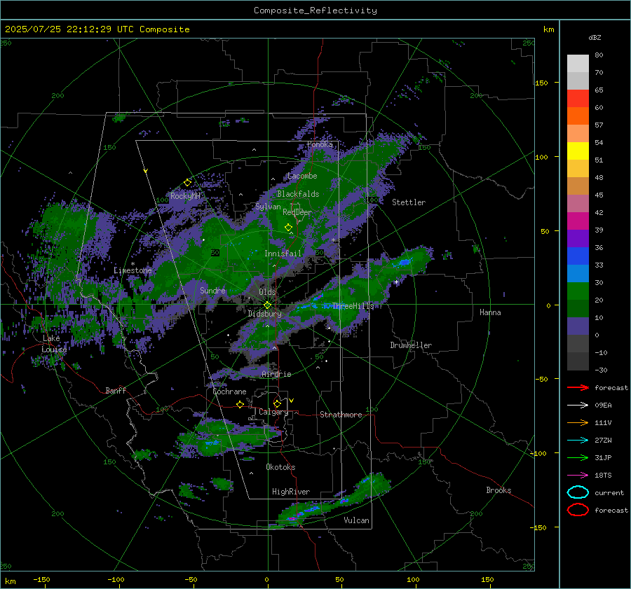The image size is (631, 589).
Task: Select the RockyMH label
Action: (185, 196)
